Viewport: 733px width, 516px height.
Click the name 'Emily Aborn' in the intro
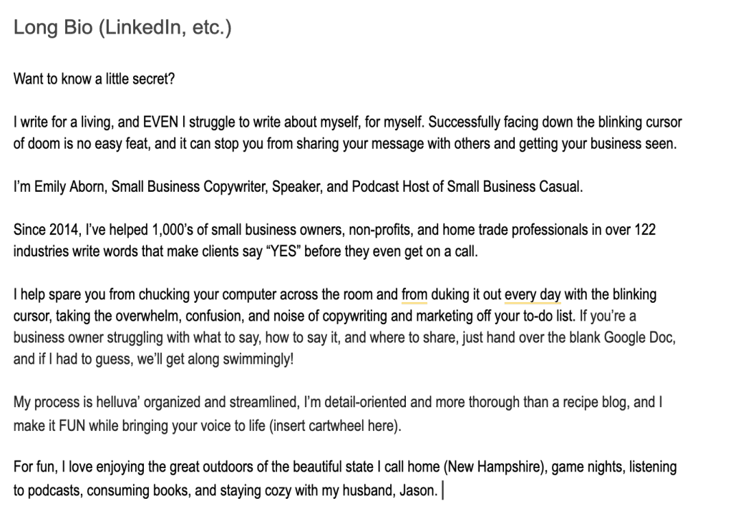point(71,187)
